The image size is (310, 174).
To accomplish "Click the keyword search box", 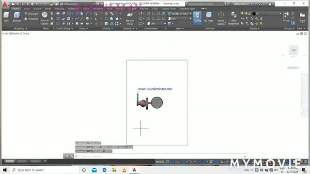I will tap(205, 4).
